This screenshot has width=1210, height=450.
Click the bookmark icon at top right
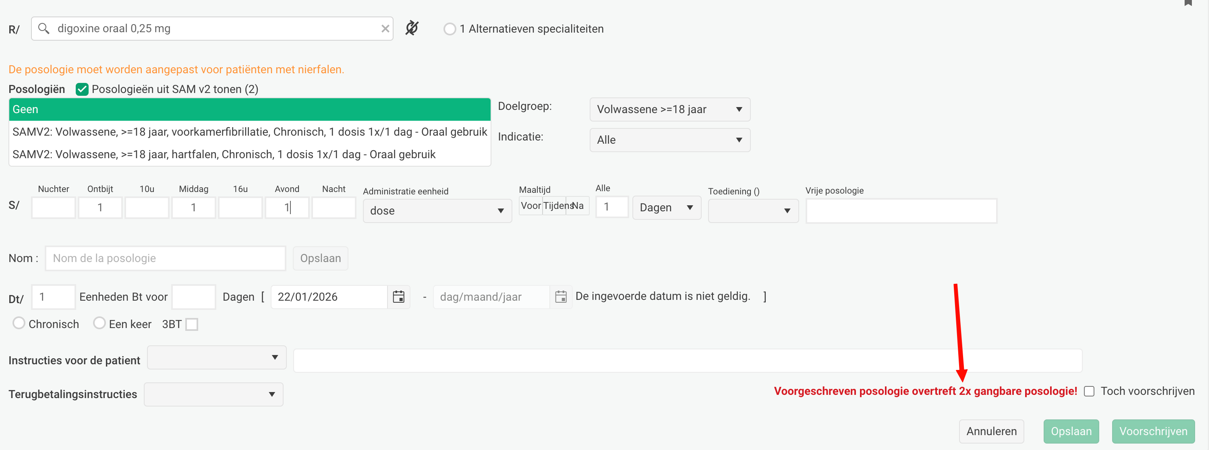coord(1188,3)
